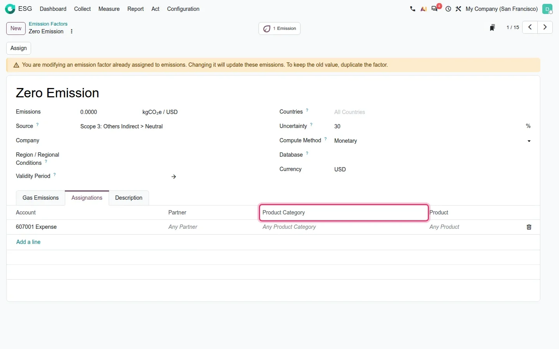
Task: Click the kgCO₂e / USD unit text
Action: [160, 112]
